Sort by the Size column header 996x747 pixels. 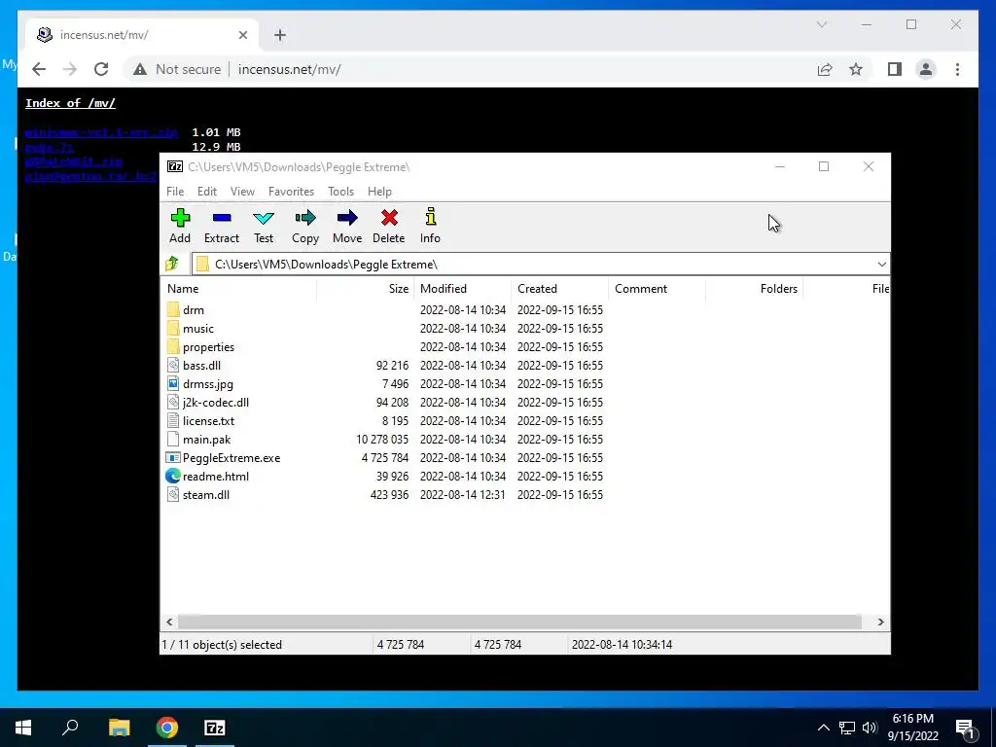coord(366,288)
